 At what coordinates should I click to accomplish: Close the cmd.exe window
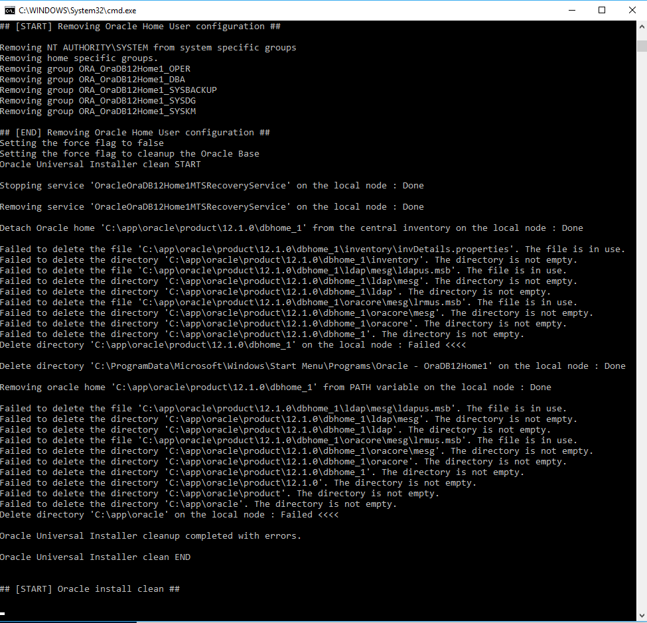coord(632,11)
